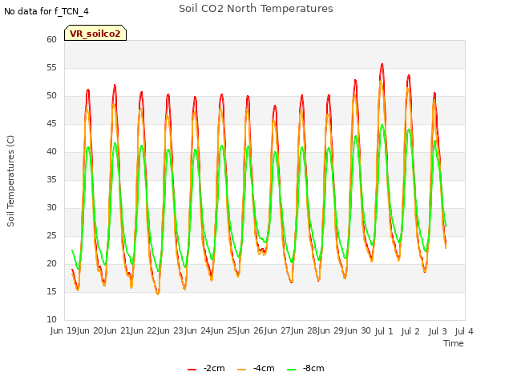Click the Jun 22 x-axis tick label
The width and height of the screenshot is (513, 384).
point(143,330)
